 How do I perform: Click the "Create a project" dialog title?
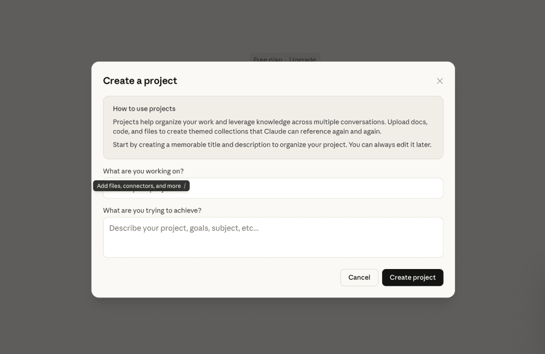(140, 81)
